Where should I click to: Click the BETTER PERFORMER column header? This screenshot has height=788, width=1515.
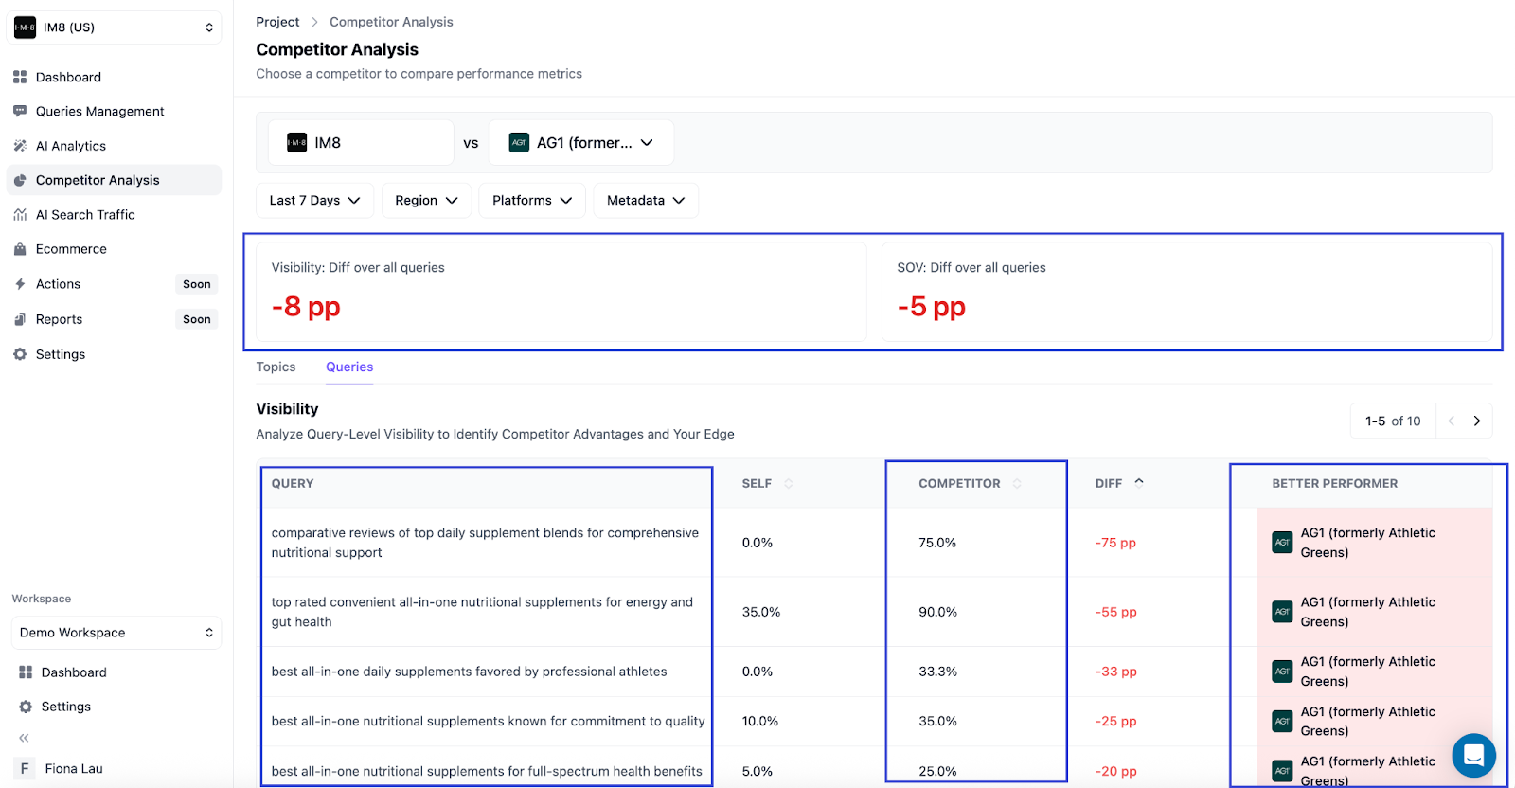point(1335,483)
